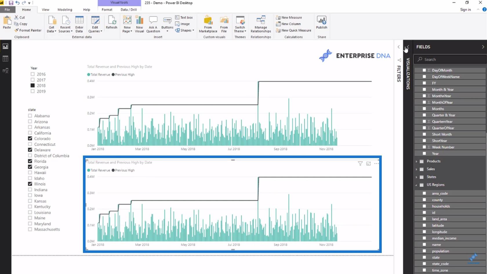The image size is (487, 274).
Task: Uncheck Illinois in state slicer
Action: point(30,184)
